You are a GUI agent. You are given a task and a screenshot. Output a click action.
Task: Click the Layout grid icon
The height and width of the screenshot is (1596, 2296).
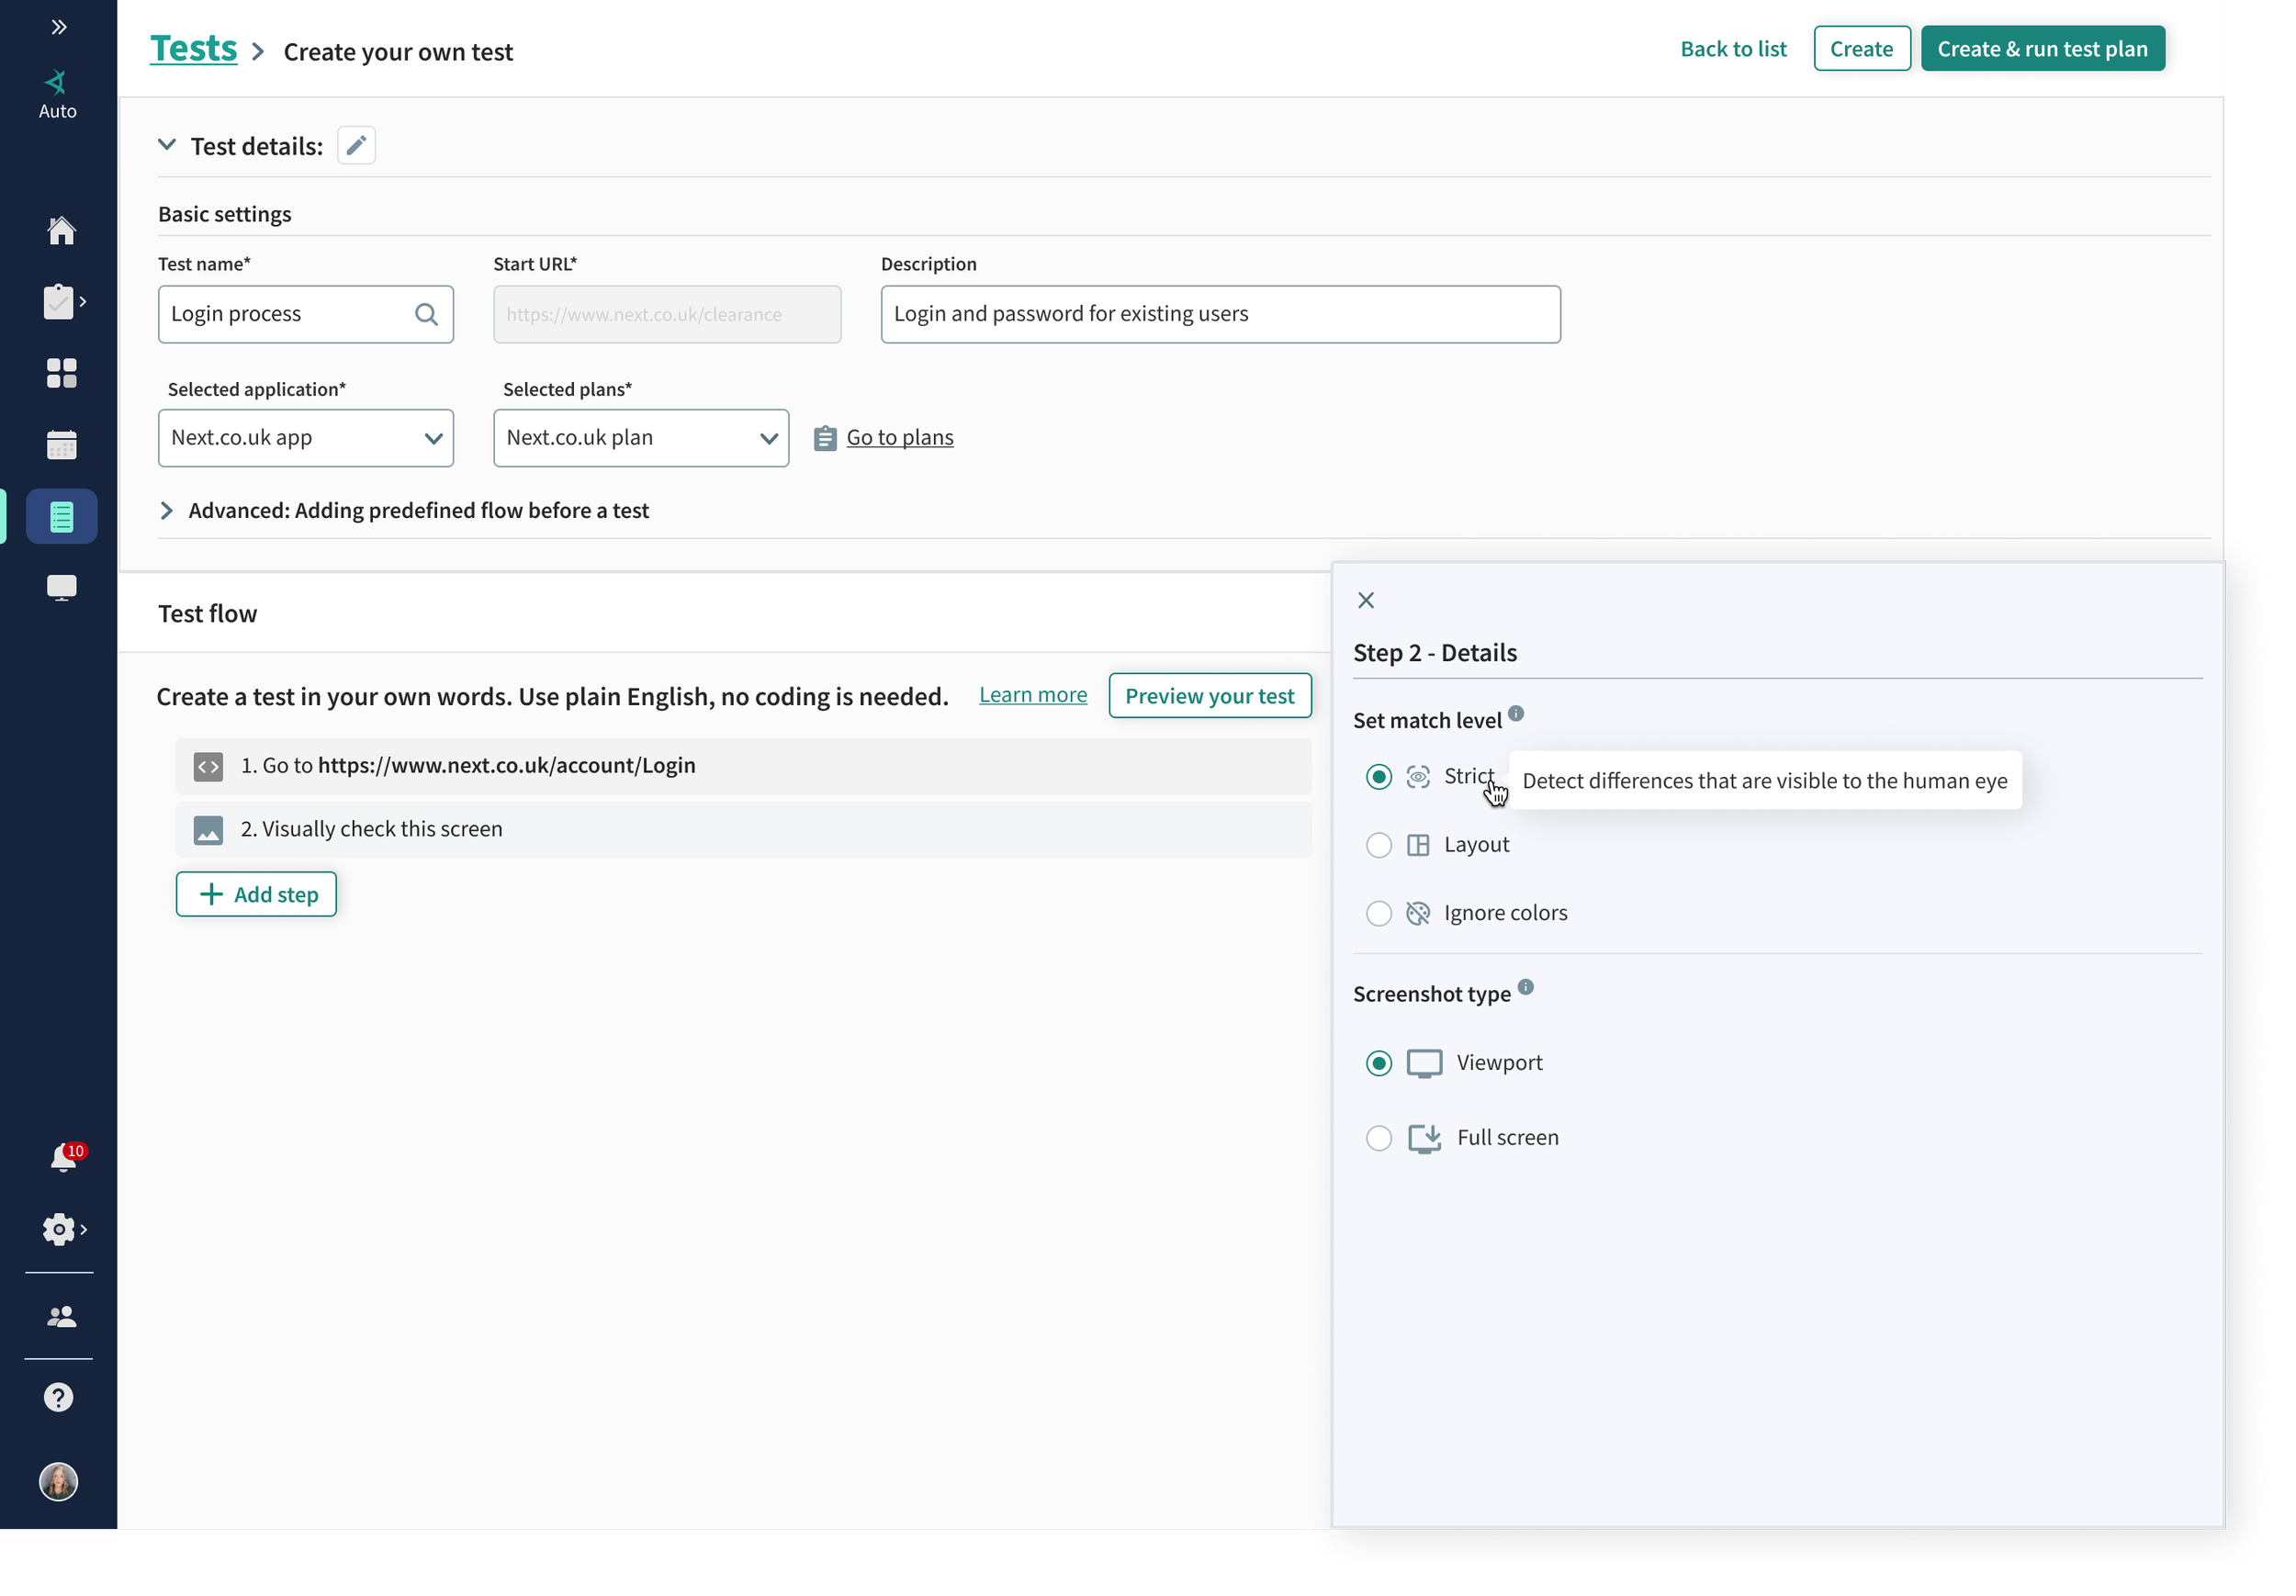click(1418, 845)
